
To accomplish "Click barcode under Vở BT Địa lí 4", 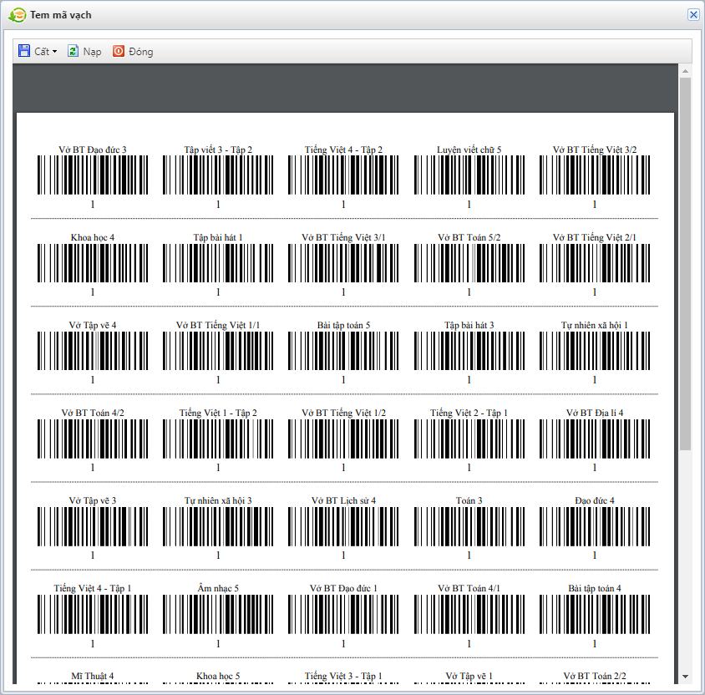I will 595,439.
